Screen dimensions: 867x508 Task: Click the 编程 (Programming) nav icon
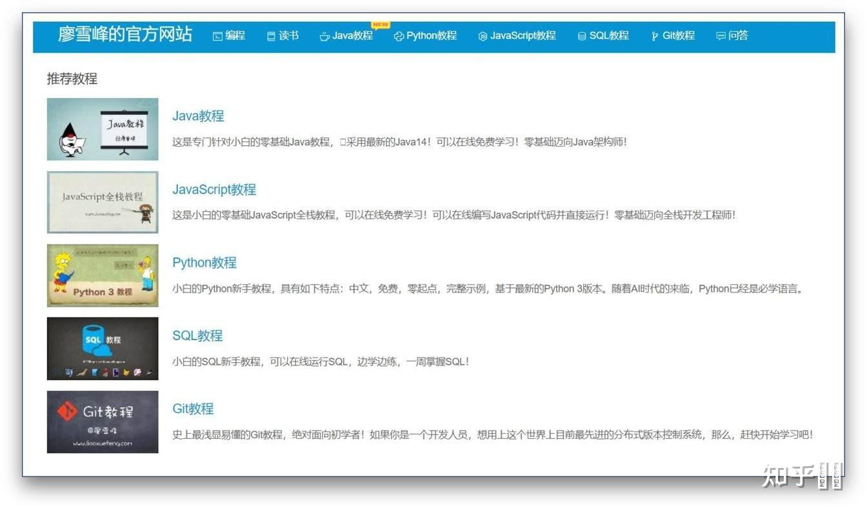pos(217,36)
